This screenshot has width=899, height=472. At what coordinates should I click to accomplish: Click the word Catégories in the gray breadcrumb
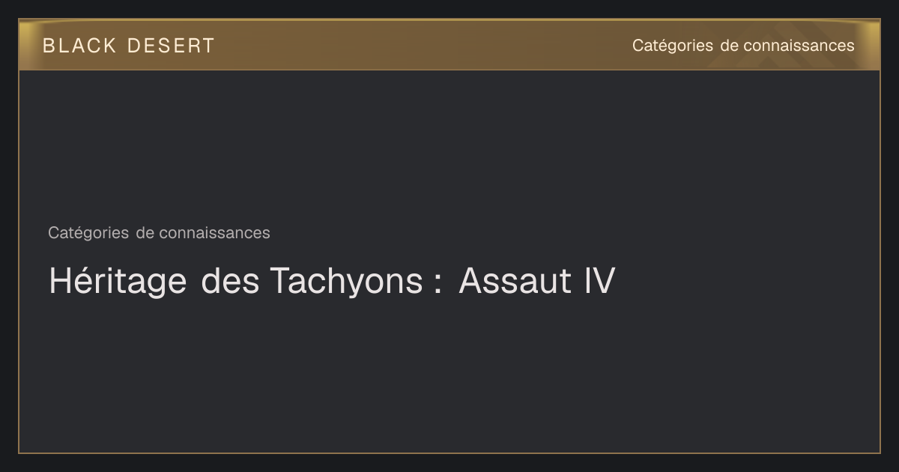click(88, 233)
